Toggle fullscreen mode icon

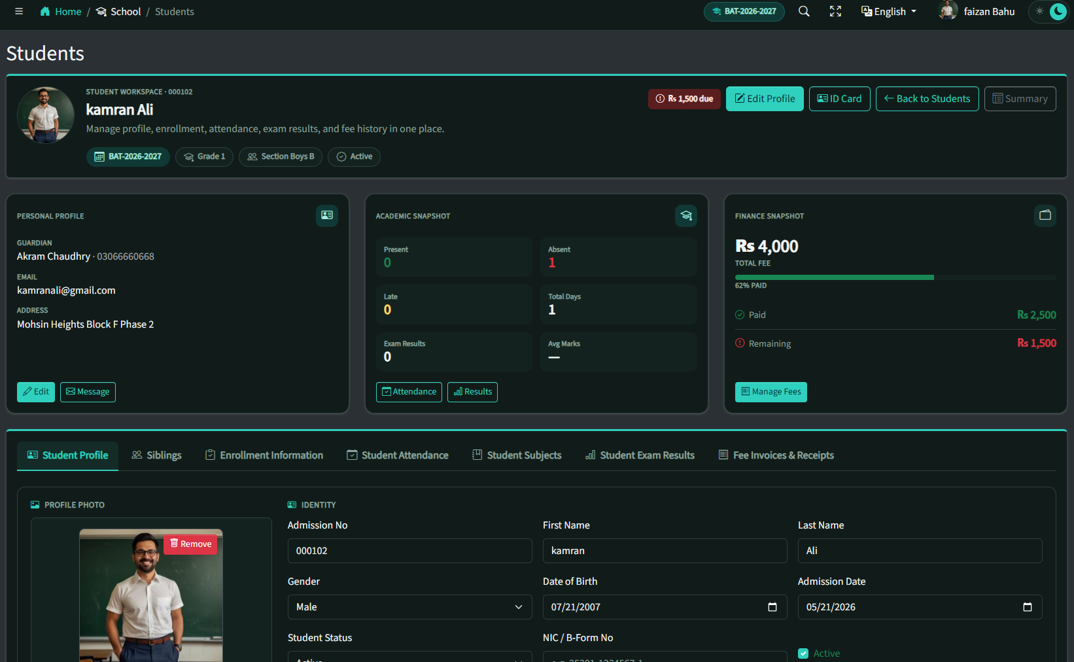[835, 11]
